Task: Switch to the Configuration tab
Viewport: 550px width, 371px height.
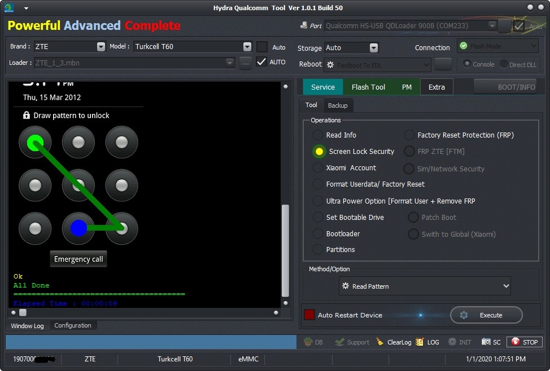Action: 73,325
